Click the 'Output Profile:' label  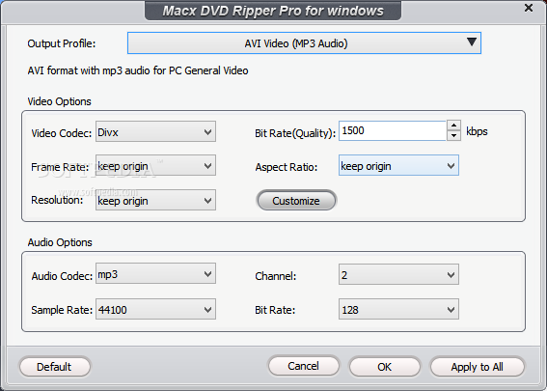(62, 43)
